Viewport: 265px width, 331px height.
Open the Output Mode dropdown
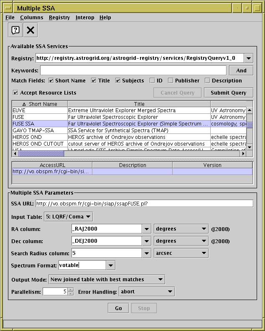point(107,280)
